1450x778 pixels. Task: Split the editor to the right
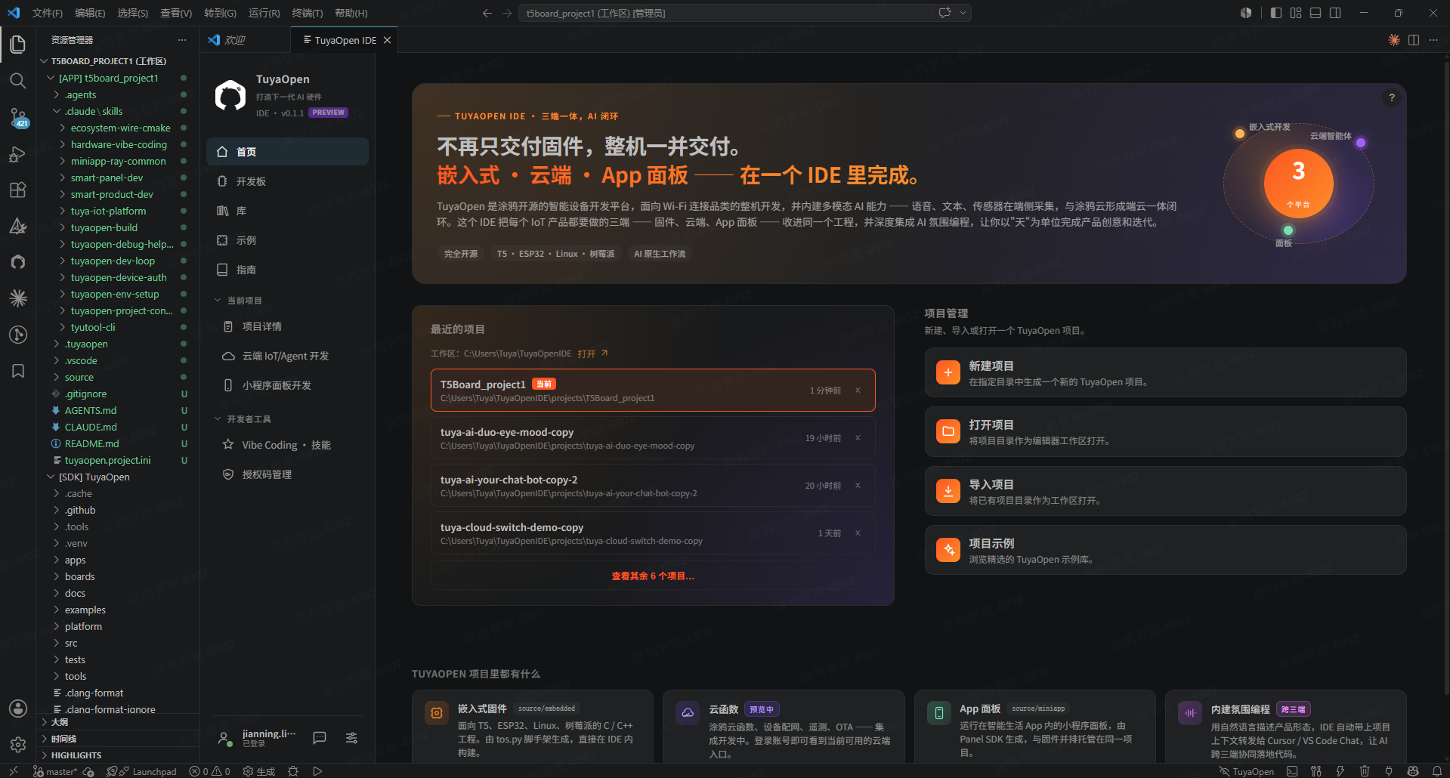pyautogui.click(x=1414, y=40)
